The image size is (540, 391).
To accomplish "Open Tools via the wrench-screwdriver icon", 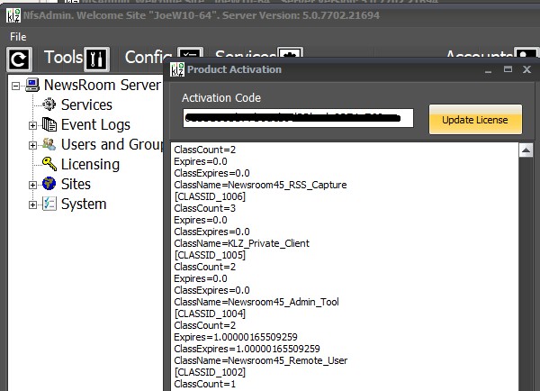I will click(x=97, y=59).
